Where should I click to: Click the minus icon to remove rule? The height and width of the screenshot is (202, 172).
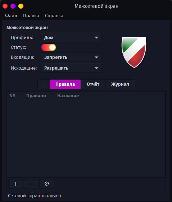click(x=31, y=184)
